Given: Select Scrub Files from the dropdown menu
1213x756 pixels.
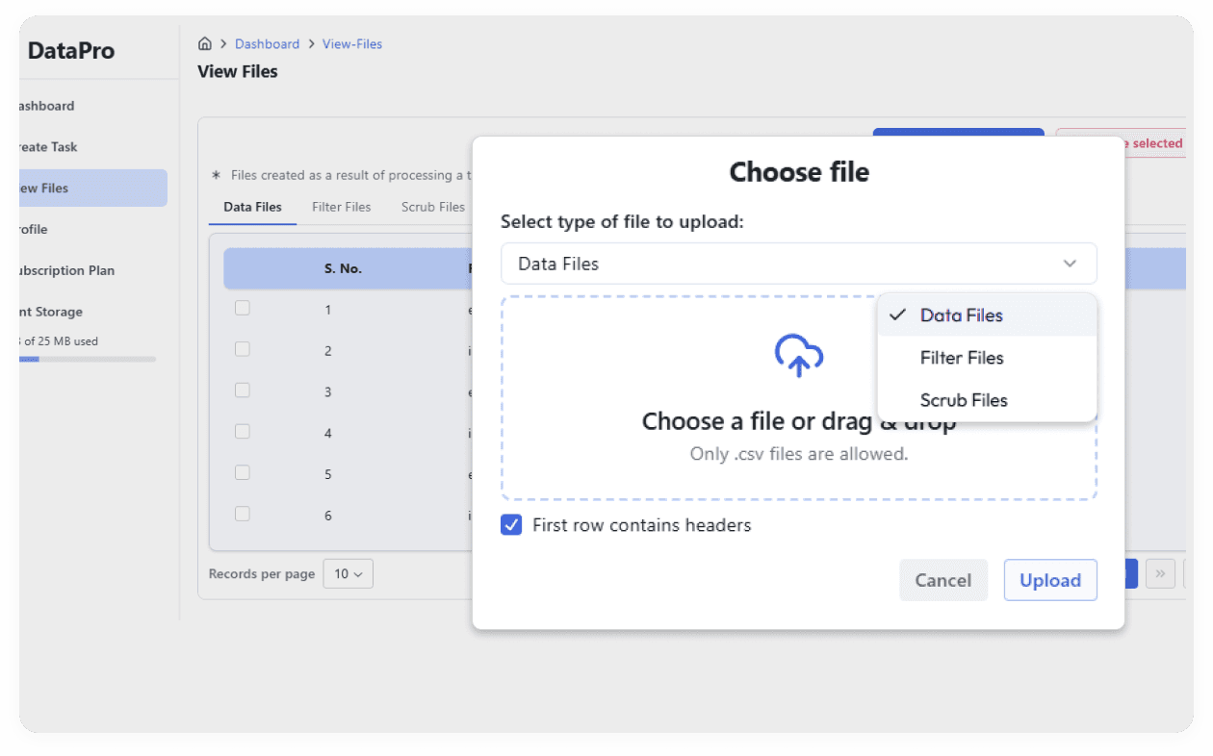Looking at the screenshot, I should tap(963, 400).
